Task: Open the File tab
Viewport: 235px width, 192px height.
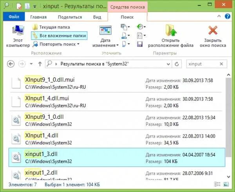Action: tap(14, 17)
